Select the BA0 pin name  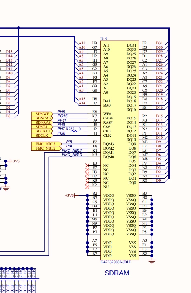tap(107, 105)
